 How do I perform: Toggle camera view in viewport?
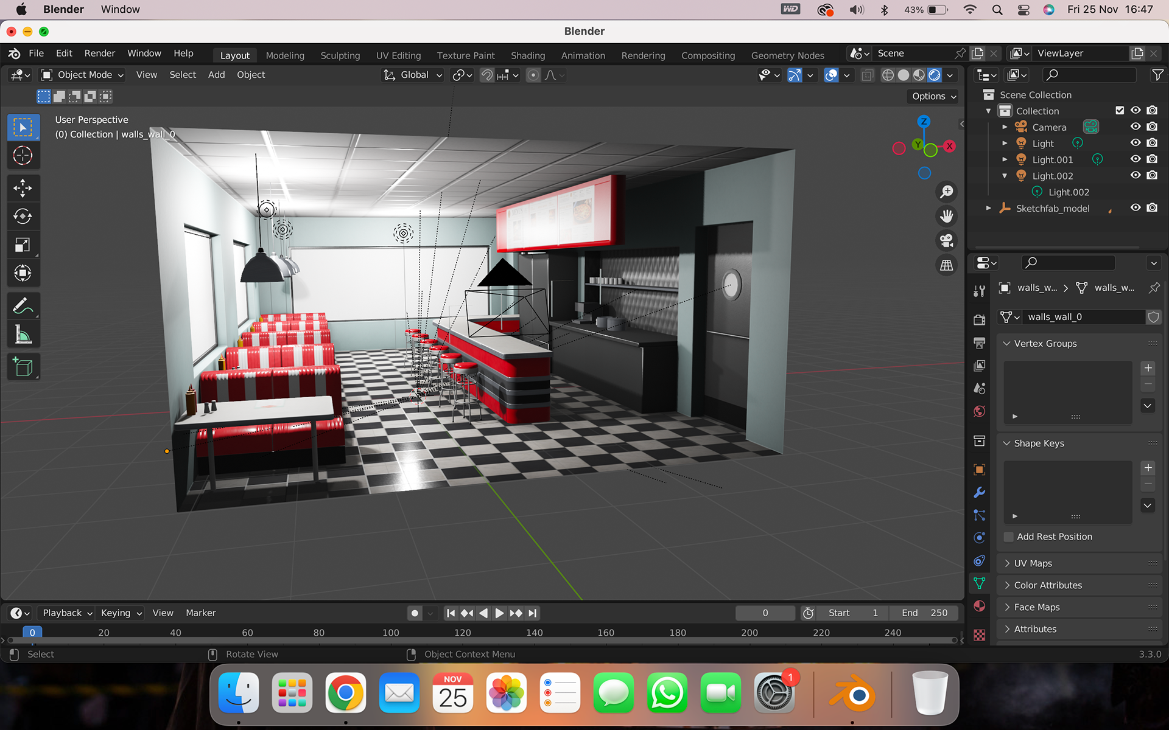coord(946,240)
